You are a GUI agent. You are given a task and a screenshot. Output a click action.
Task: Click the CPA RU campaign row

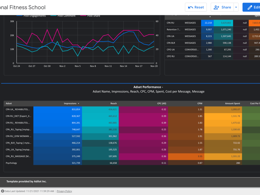[x=212, y=23]
